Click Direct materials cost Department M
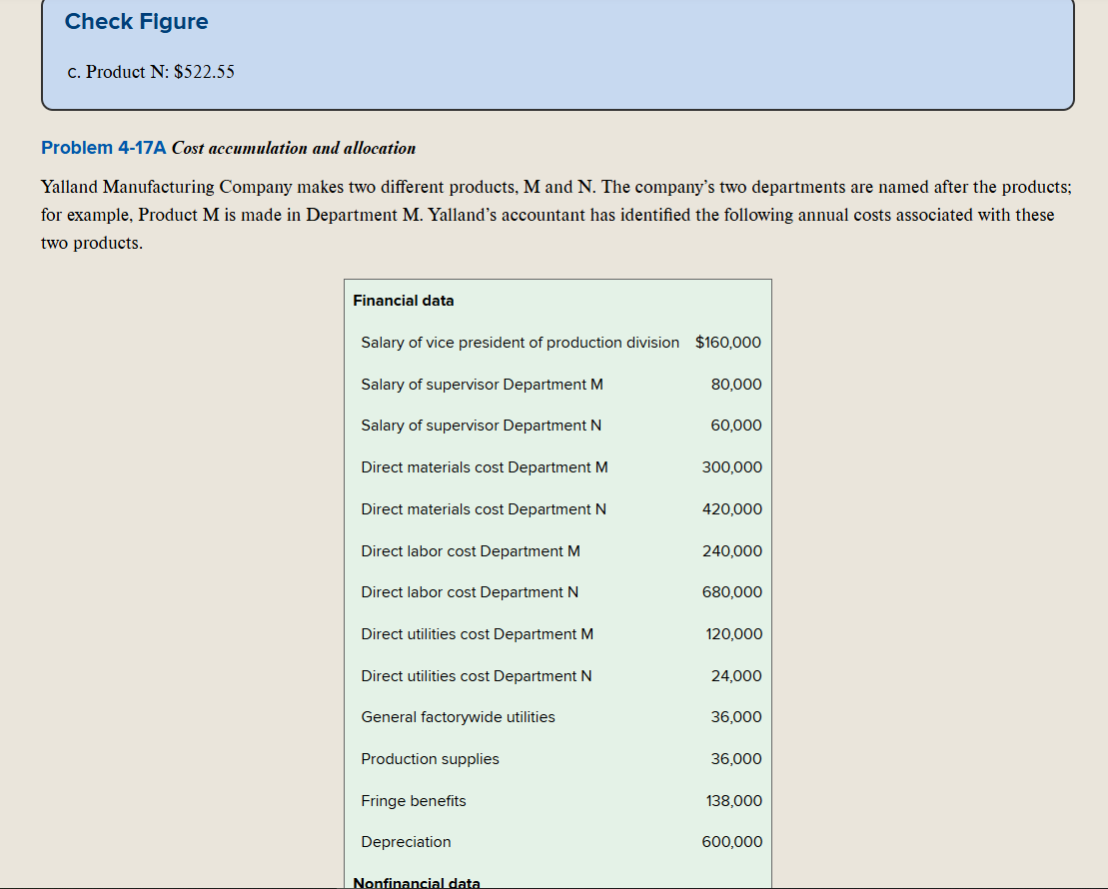 click(484, 467)
